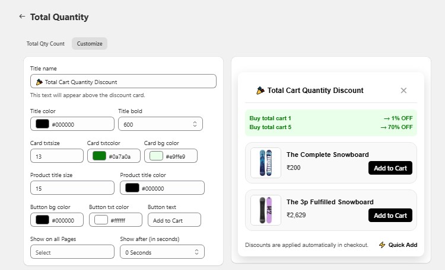Click the Title name text field
This screenshot has height=270, width=445.
pyautogui.click(x=123, y=82)
